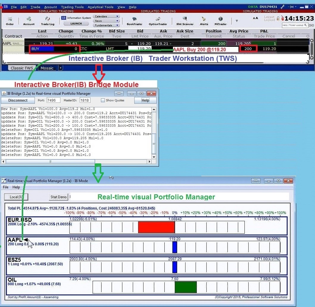Open the View menu in TWS
Viewport: 315px width, 307px height.
pos(121,7)
